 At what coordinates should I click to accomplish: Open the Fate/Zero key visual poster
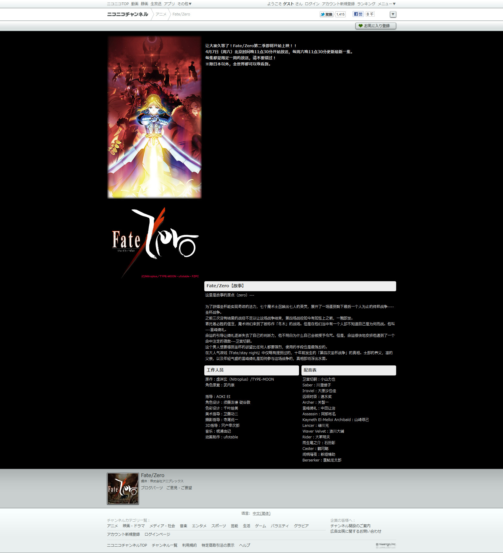point(155,117)
